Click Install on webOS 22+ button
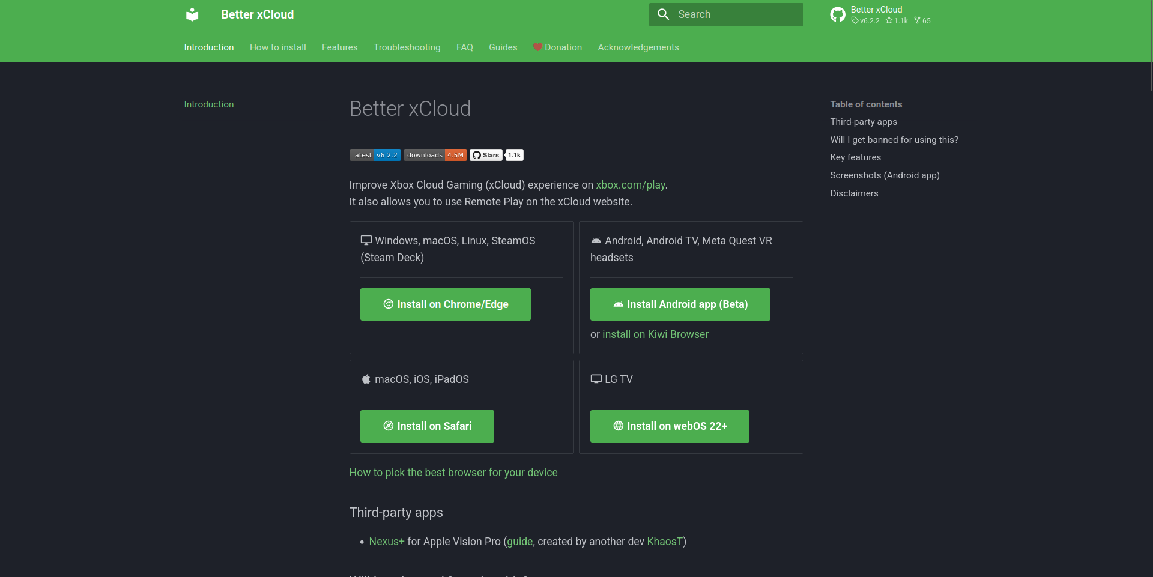The width and height of the screenshot is (1153, 577). [x=670, y=426]
